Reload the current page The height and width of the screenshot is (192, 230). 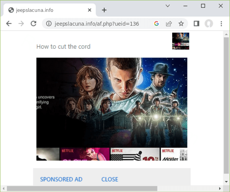click(34, 24)
